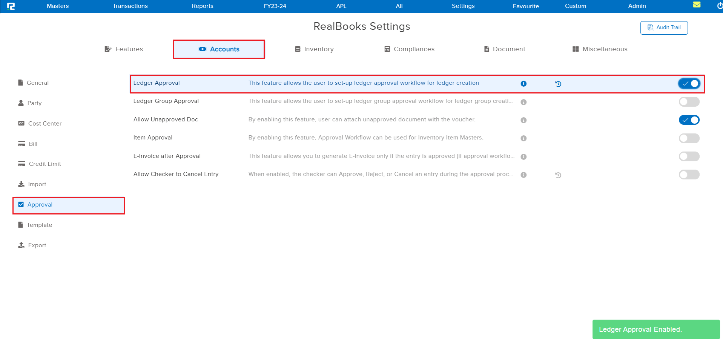Open the Admin menu
723x343 pixels.
pyautogui.click(x=637, y=6)
